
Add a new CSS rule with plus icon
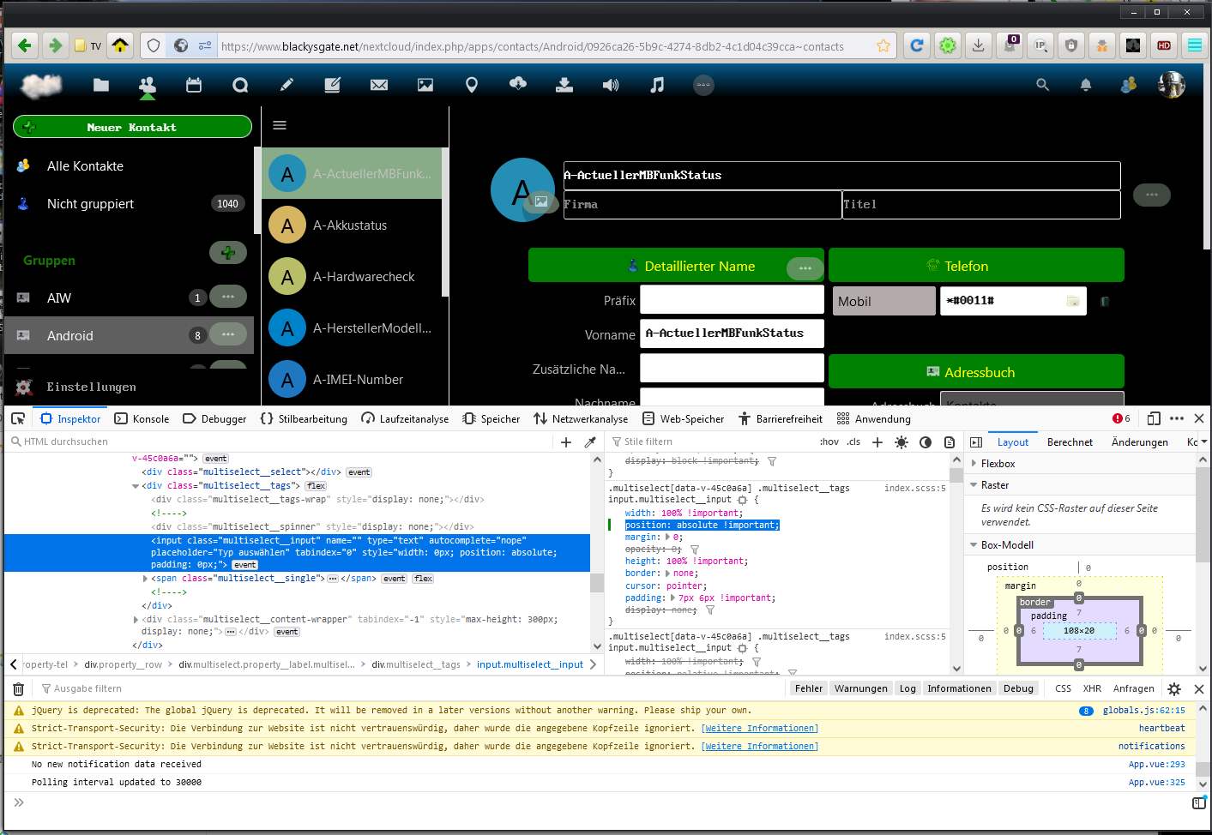877,442
